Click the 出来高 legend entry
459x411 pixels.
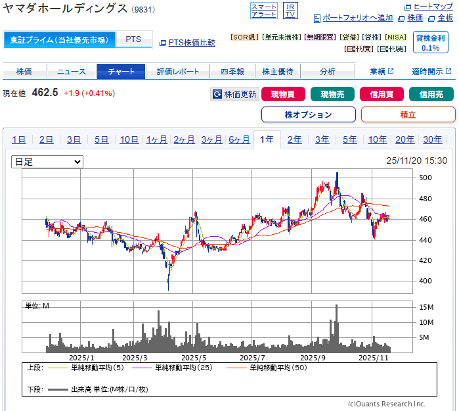(98, 389)
